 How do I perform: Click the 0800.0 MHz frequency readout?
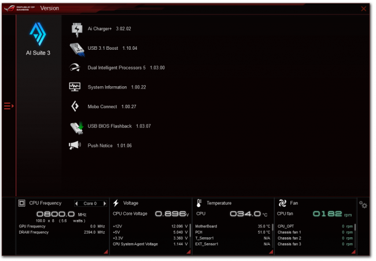[61, 214]
